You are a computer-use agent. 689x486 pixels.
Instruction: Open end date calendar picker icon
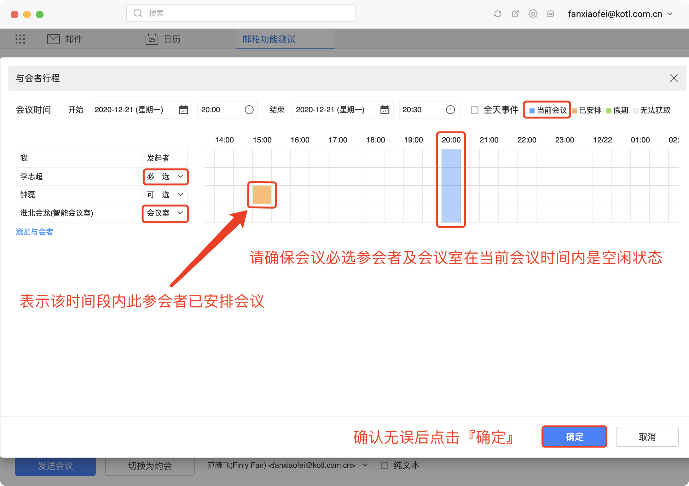pos(385,110)
